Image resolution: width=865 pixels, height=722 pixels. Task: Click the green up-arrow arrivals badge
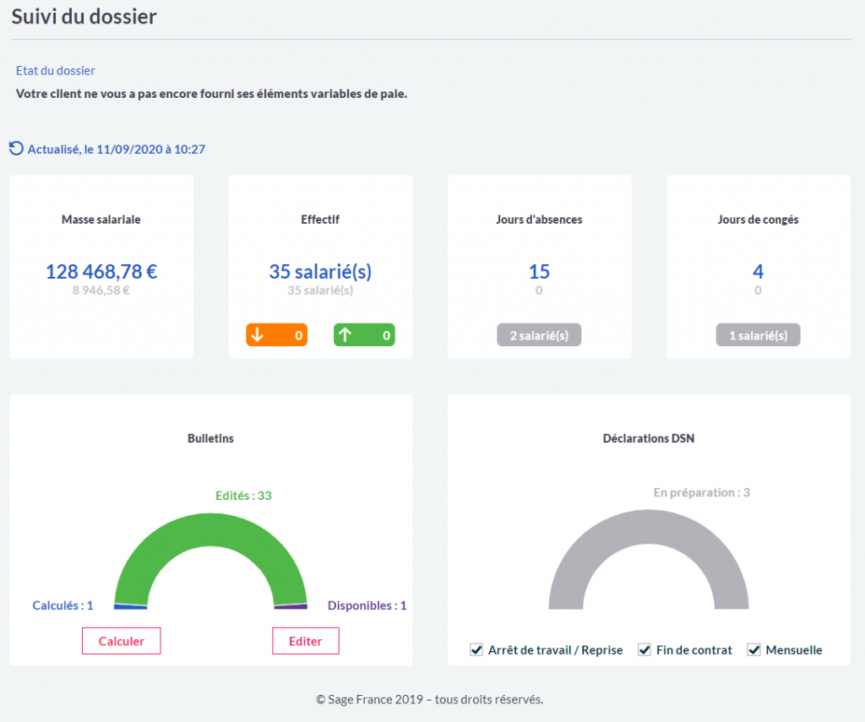pos(364,334)
